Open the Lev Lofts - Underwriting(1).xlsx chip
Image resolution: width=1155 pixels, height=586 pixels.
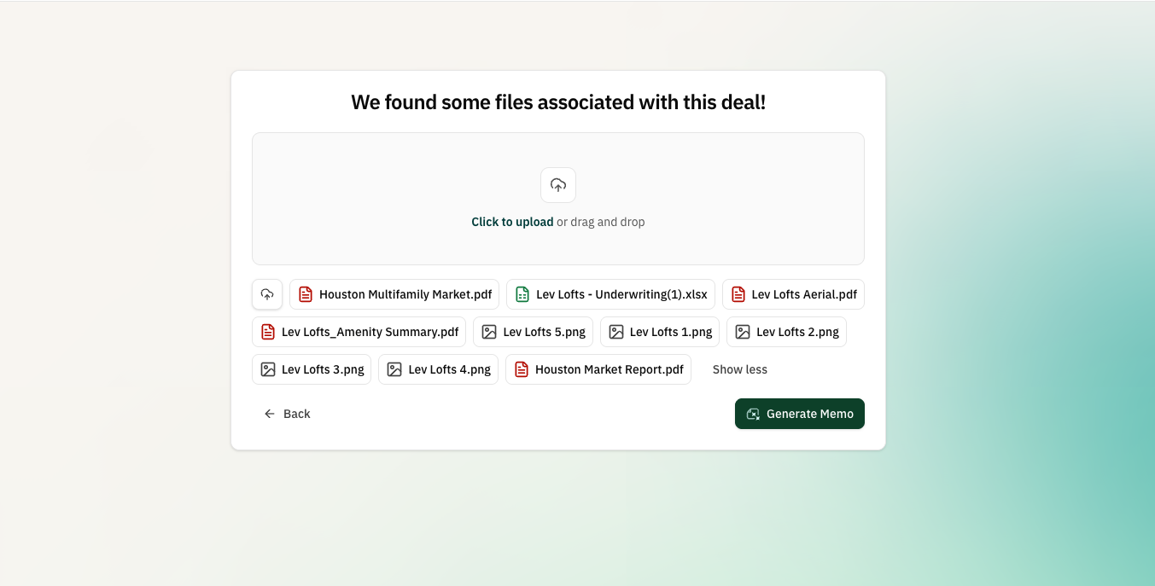610,294
